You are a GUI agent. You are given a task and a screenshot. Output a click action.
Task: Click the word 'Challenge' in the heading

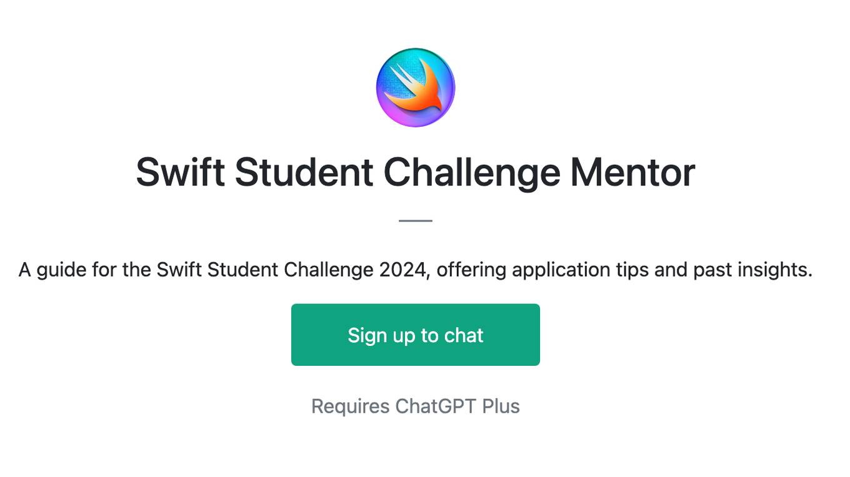pyautogui.click(x=472, y=173)
